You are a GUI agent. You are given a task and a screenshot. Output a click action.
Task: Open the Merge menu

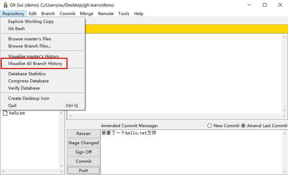point(86,14)
